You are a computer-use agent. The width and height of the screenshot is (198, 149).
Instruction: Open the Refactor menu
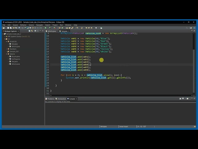tap(24, 25)
